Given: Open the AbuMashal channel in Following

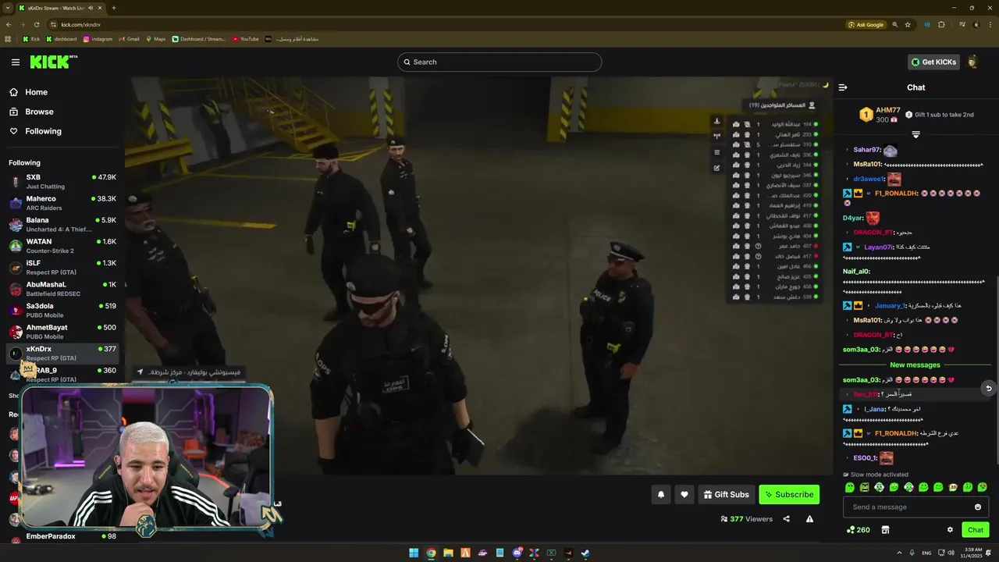Looking at the screenshot, I should 62,289.
